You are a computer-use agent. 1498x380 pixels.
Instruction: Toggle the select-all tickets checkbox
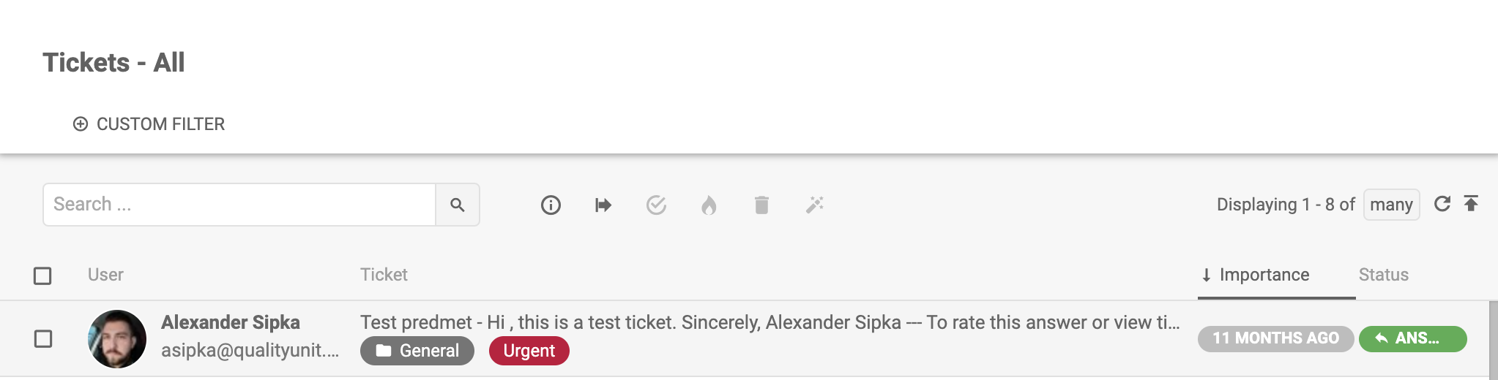(x=42, y=275)
